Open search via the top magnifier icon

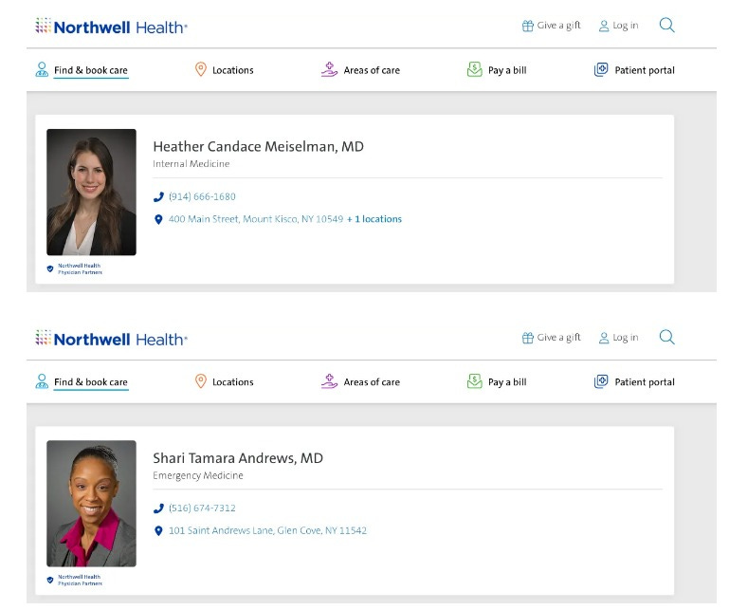coord(667,25)
